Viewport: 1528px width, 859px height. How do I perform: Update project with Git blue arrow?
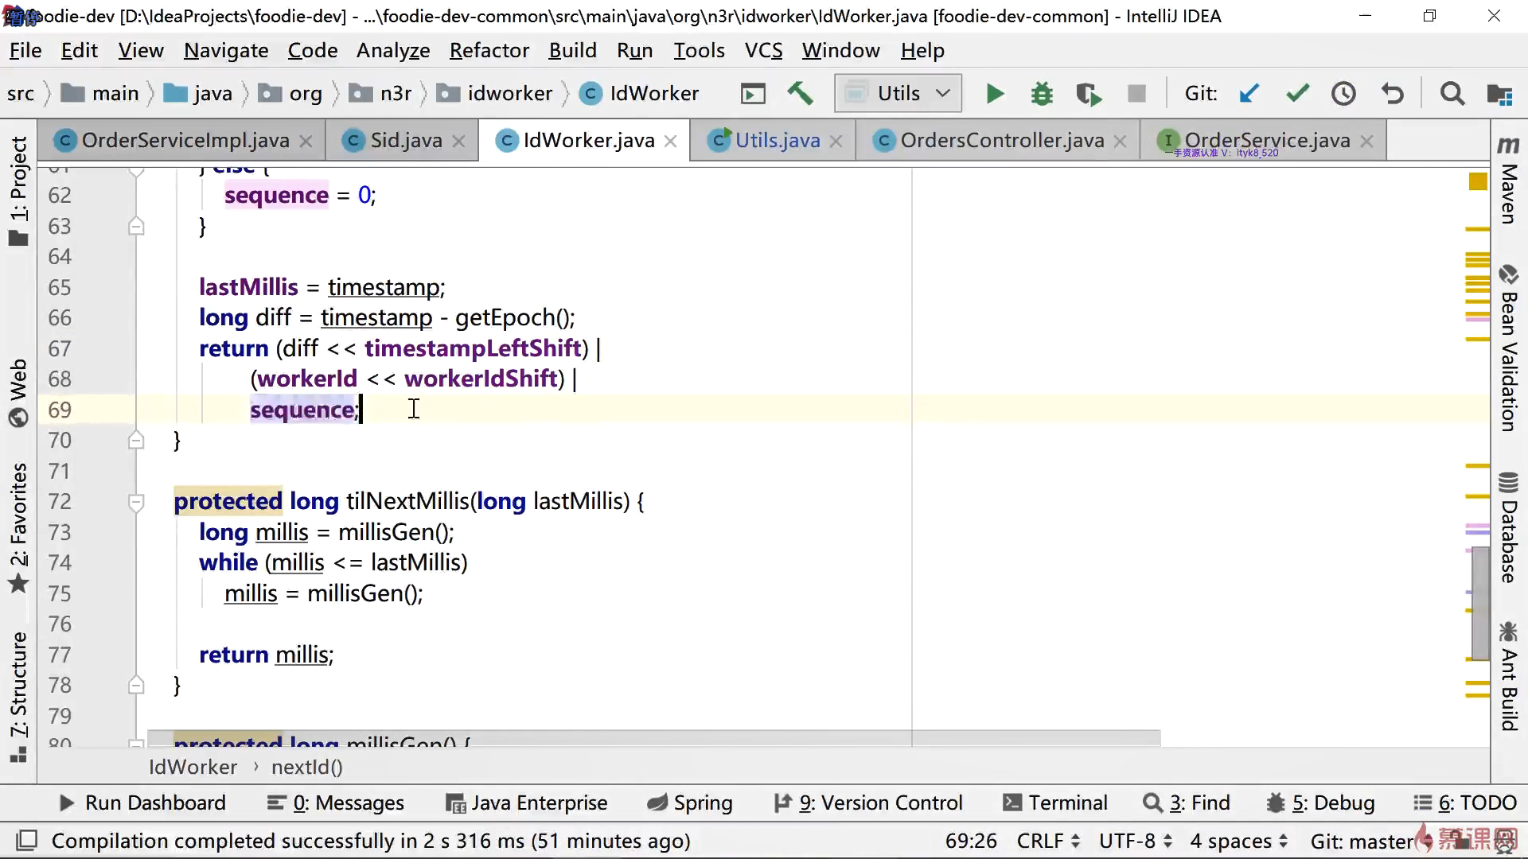pos(1249,94)
